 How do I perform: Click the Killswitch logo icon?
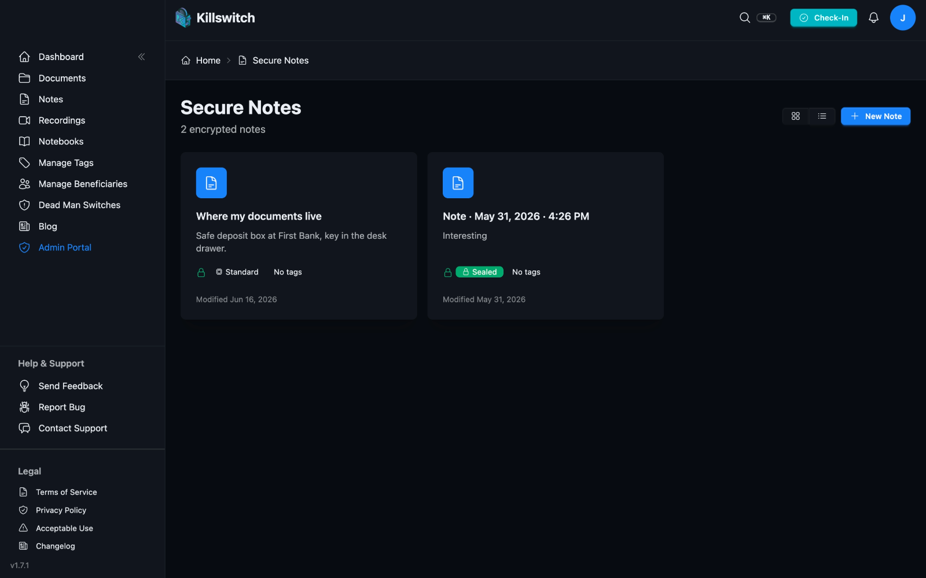tap(183, 17)
